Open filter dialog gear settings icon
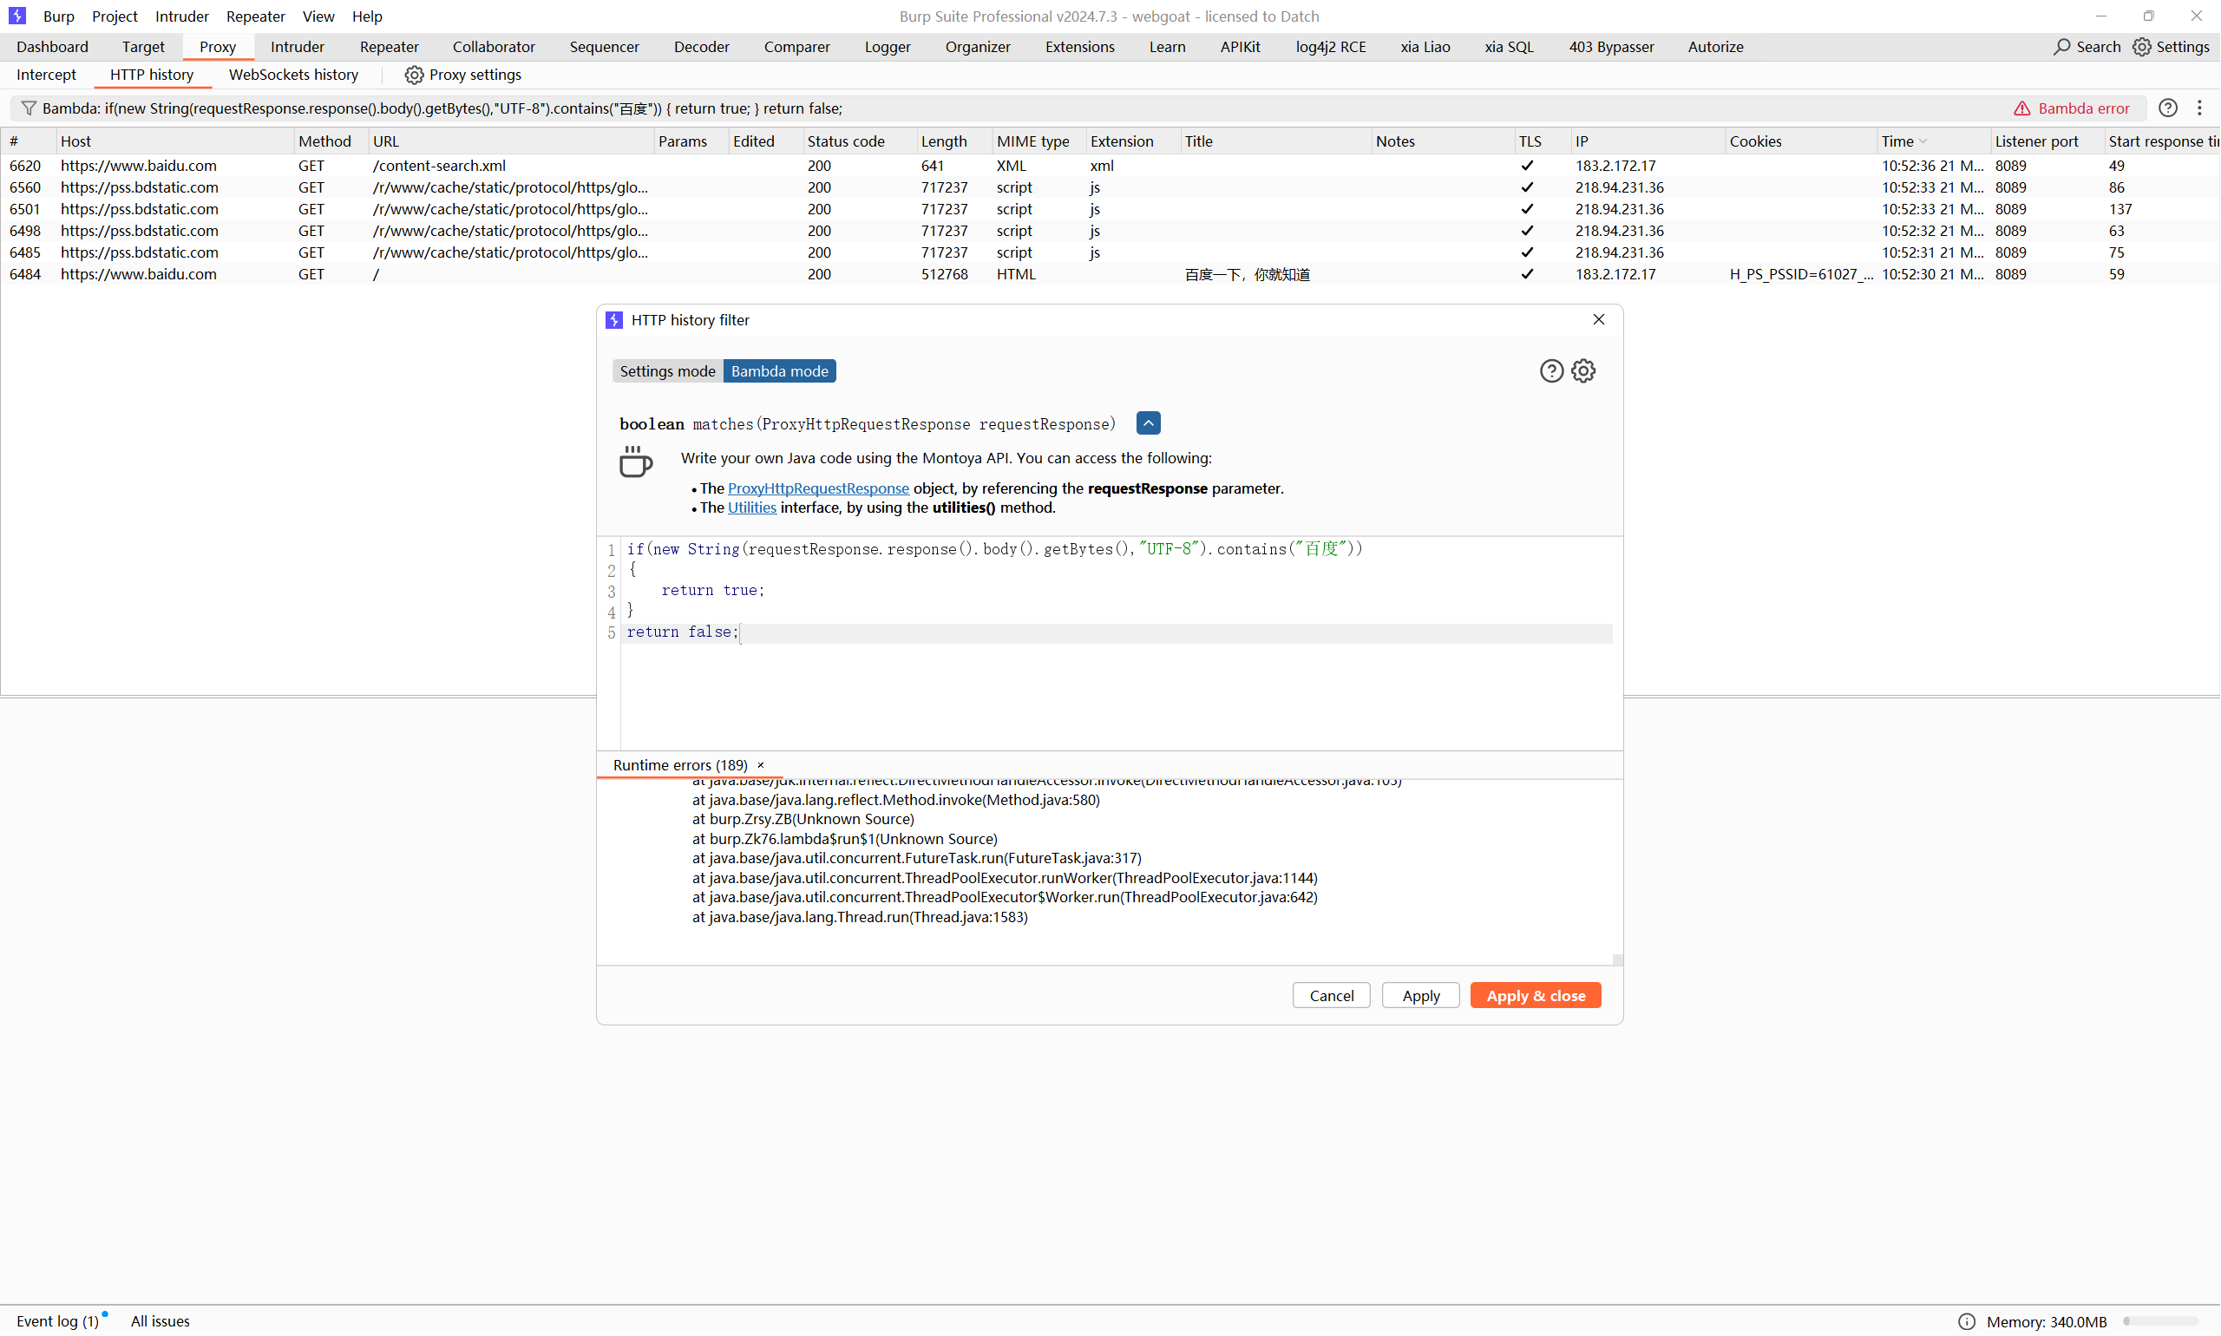The image size is (2221, 1336). click(x=1583, y=371)
